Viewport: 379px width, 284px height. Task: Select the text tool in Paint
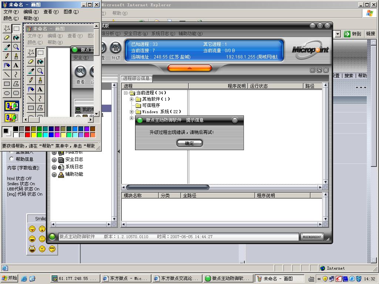16,65
